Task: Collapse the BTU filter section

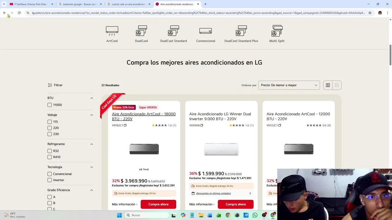Action: click(92, 98)
